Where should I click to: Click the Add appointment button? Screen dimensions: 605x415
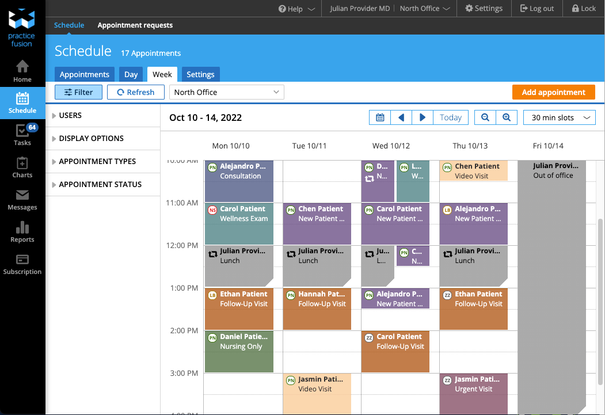click(553, 92)
